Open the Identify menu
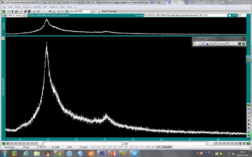This screenshot has height=157, width=252. click(37, 7)
